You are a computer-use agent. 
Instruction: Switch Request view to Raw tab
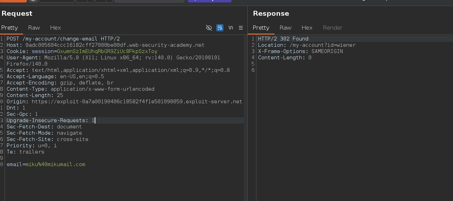34,28
